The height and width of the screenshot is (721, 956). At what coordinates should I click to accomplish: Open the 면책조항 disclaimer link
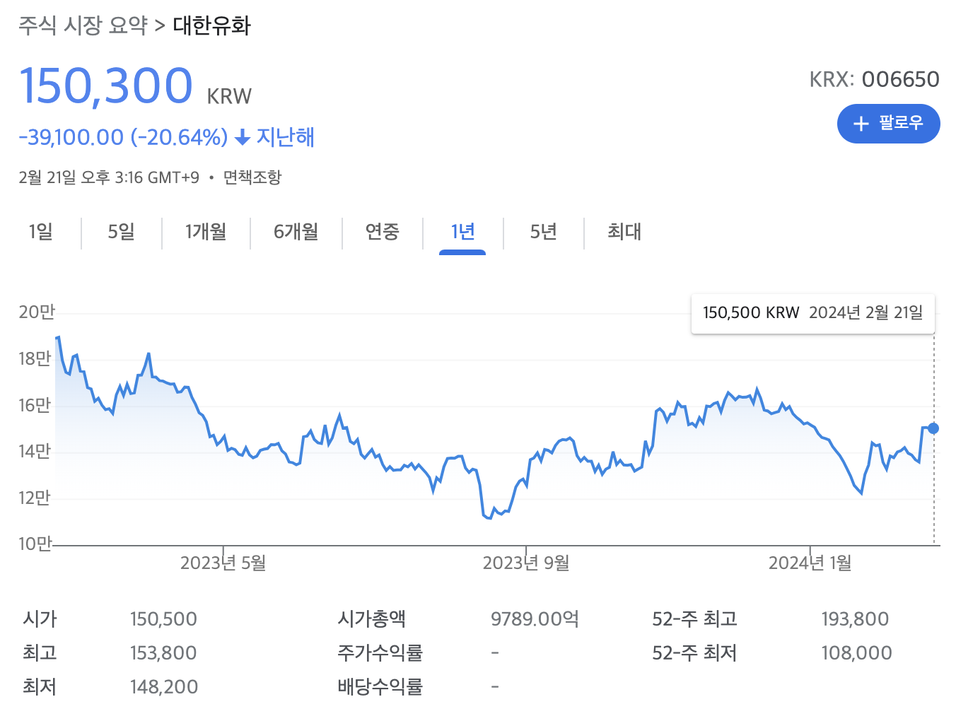coord(252,177)
